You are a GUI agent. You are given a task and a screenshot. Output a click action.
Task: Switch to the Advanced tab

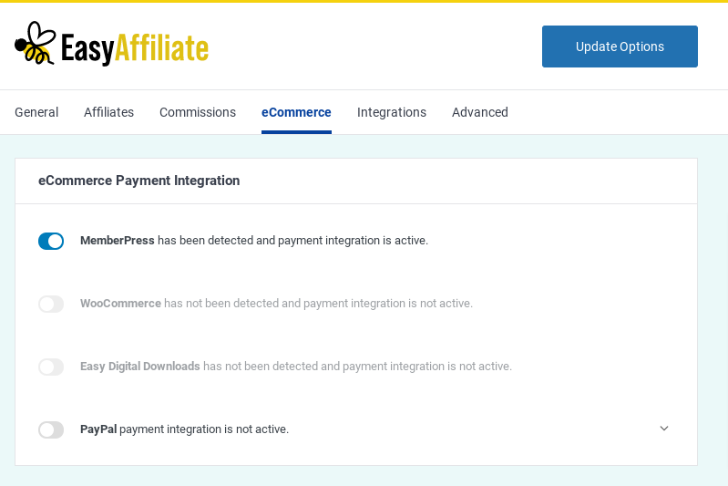pyautogui.click(x=479, y=112)
